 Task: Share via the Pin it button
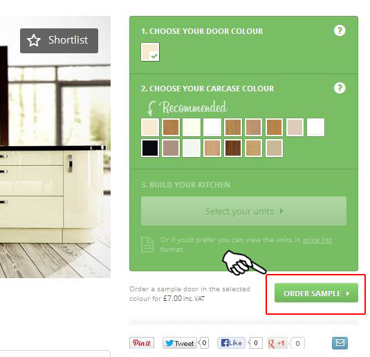142,343
